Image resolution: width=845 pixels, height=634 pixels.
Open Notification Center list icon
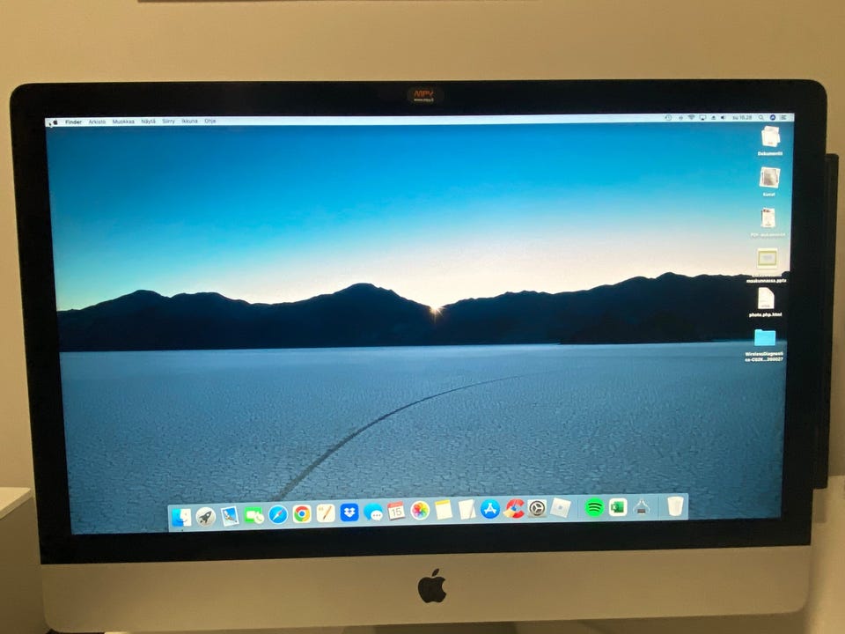click(x=783, y=117)
